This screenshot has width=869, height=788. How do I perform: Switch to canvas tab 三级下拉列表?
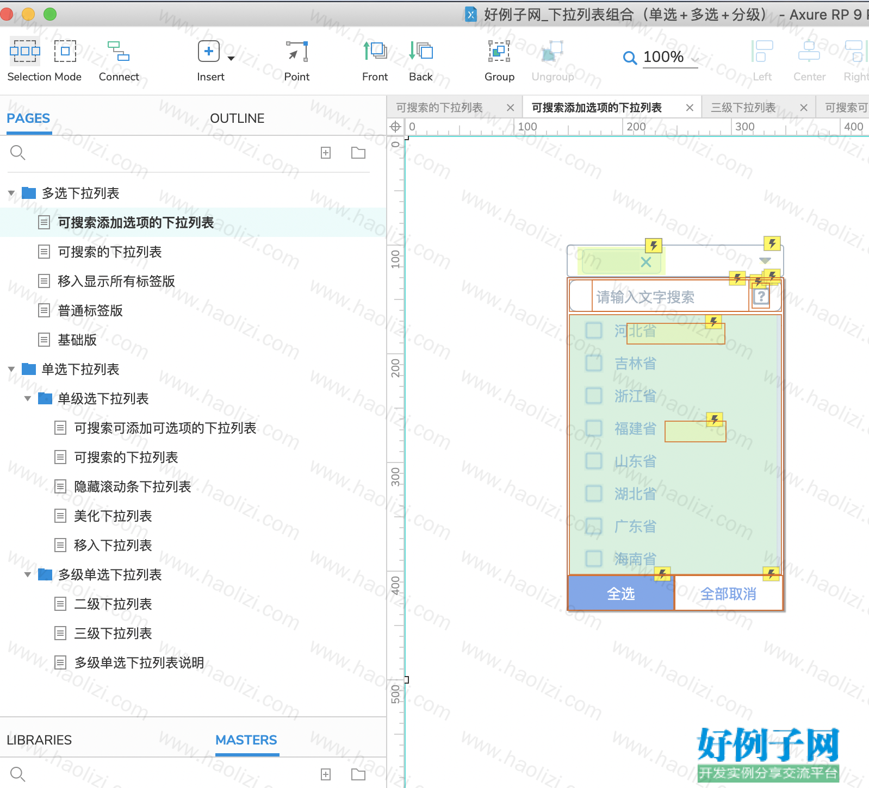[743, 108]
